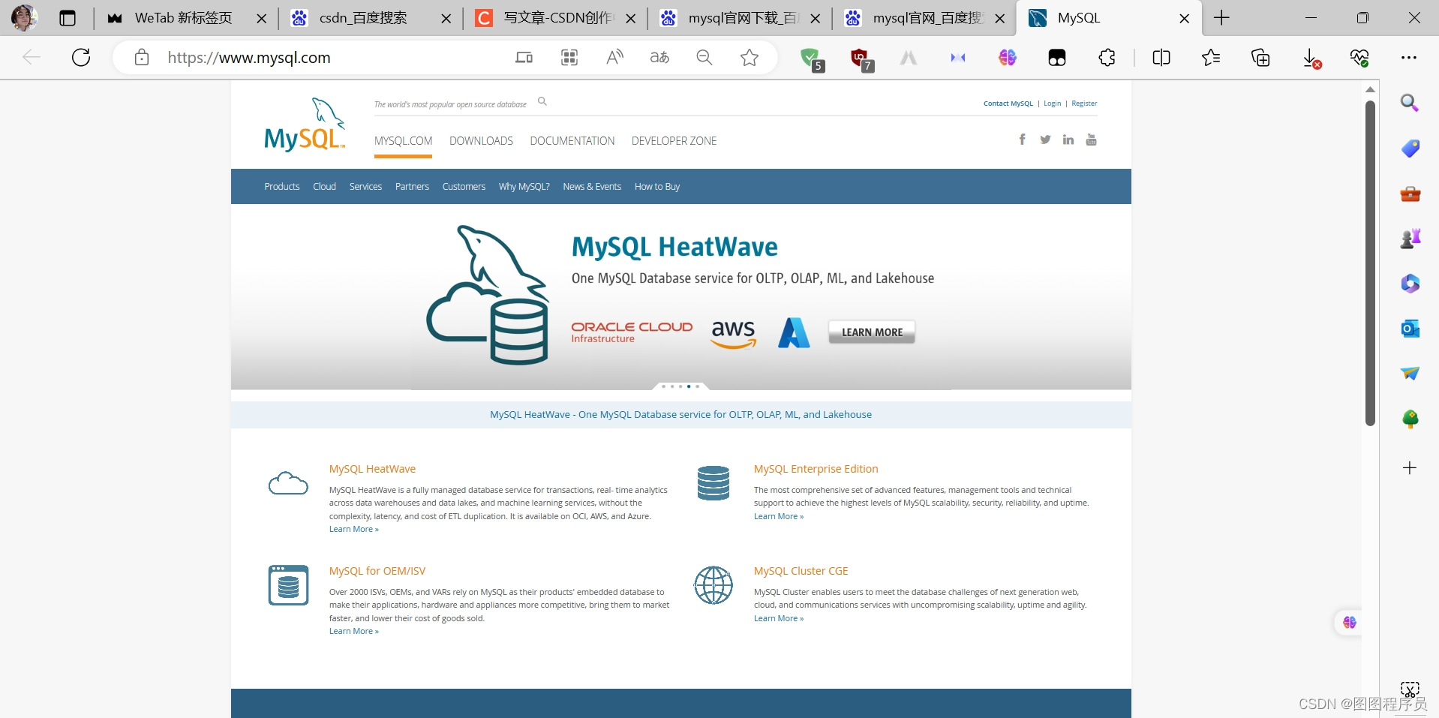Image resolution: width=1439 pixels, height=718 pixels.
Task: Click the scroll up arrow
Action: click(1370, 89)
